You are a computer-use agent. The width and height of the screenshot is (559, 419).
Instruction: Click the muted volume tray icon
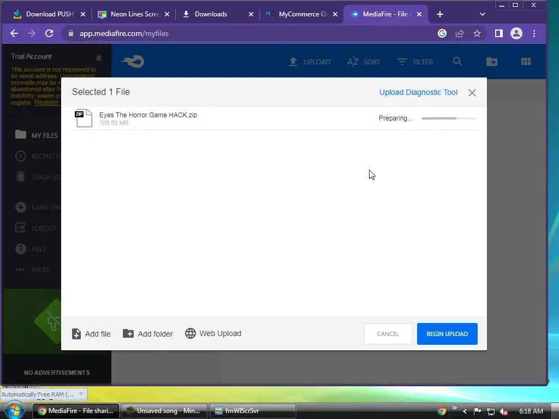(503, 411)
